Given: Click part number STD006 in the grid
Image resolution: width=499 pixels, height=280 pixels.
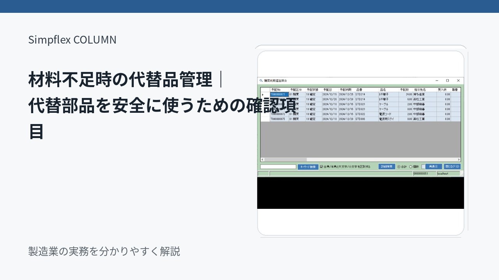Looking at the screenshot, I should click(x=366, y=119).
